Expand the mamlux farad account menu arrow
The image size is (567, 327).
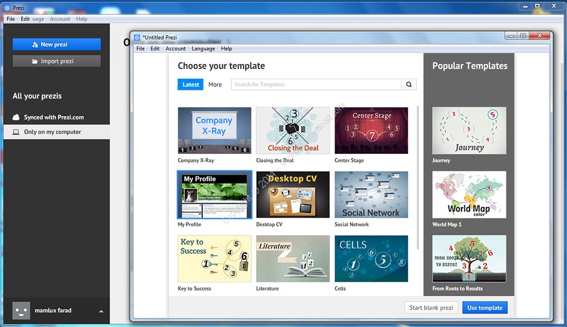tap(101, 311)
